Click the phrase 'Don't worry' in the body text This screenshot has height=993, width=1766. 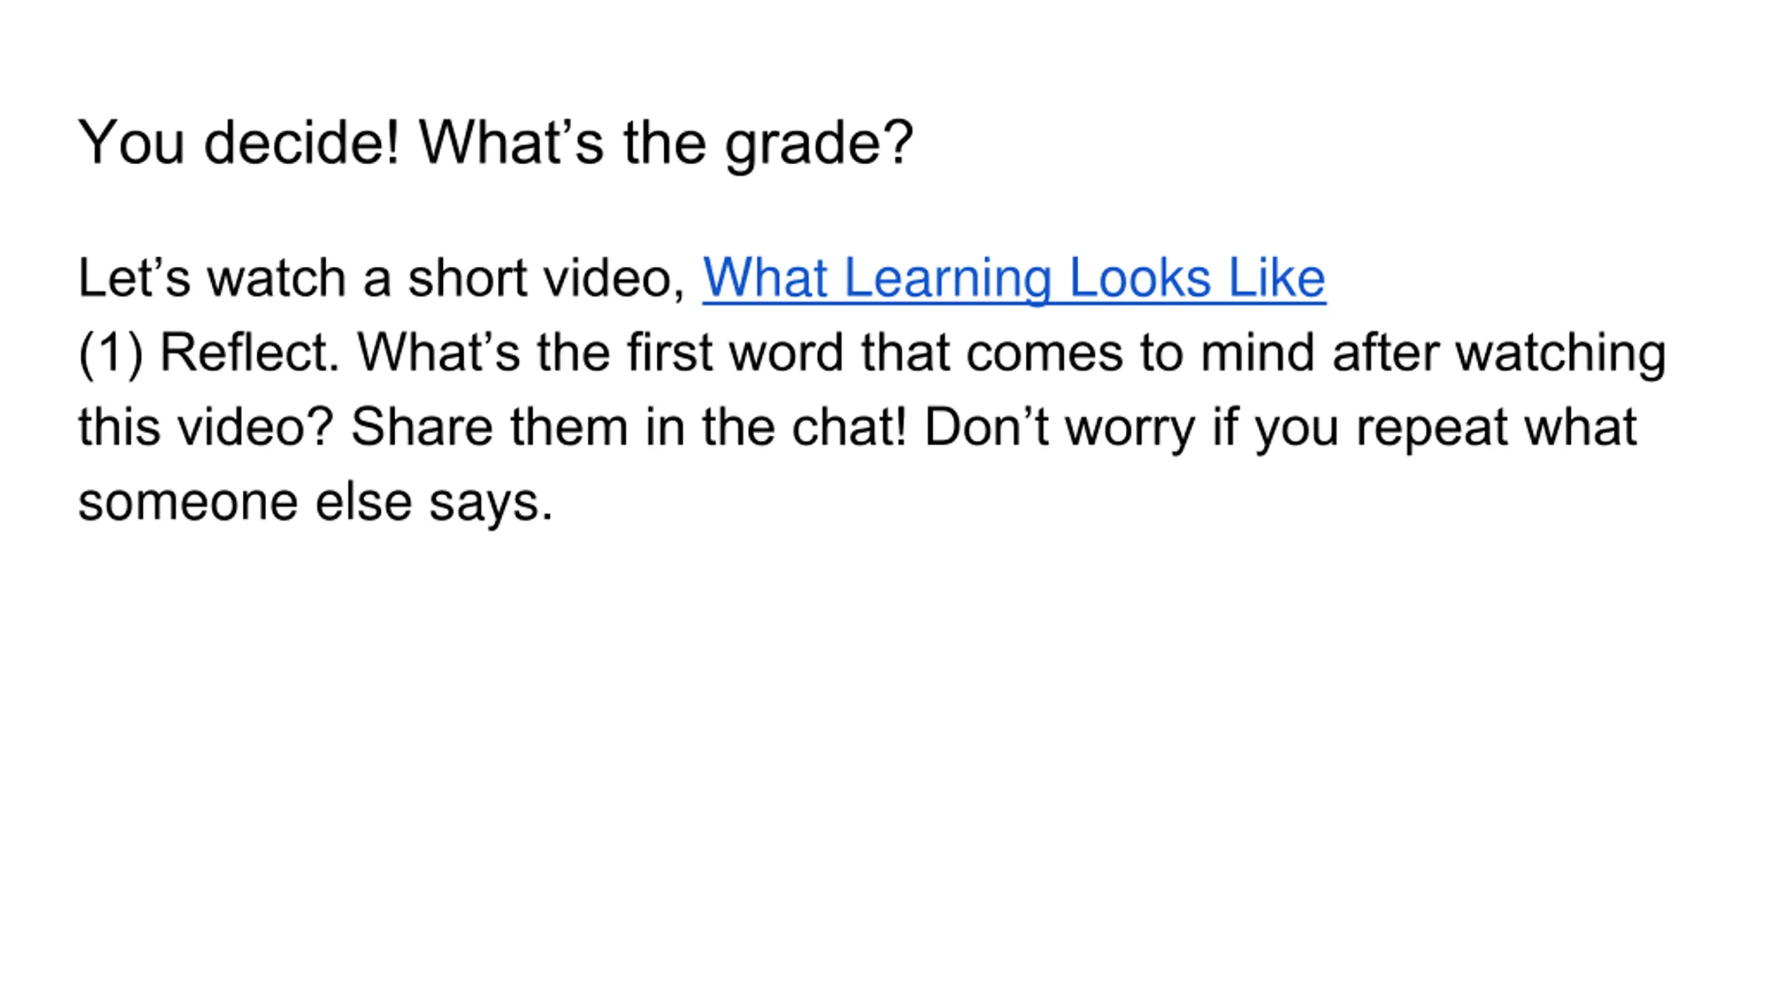1059,427
